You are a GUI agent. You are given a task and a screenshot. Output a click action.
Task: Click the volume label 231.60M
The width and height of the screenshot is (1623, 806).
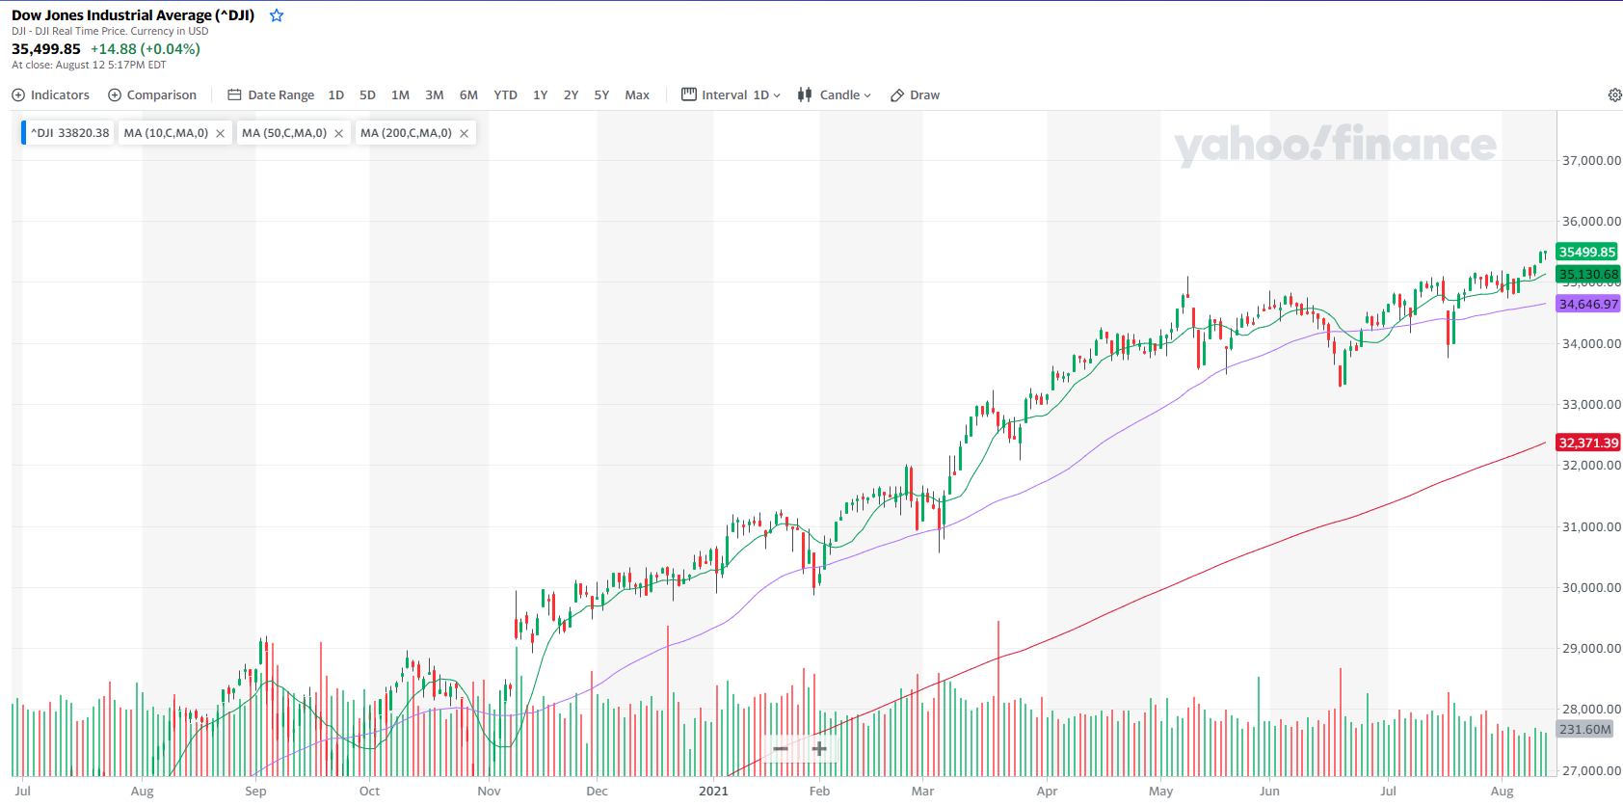pyautogui.click(x=1585, y=729)
